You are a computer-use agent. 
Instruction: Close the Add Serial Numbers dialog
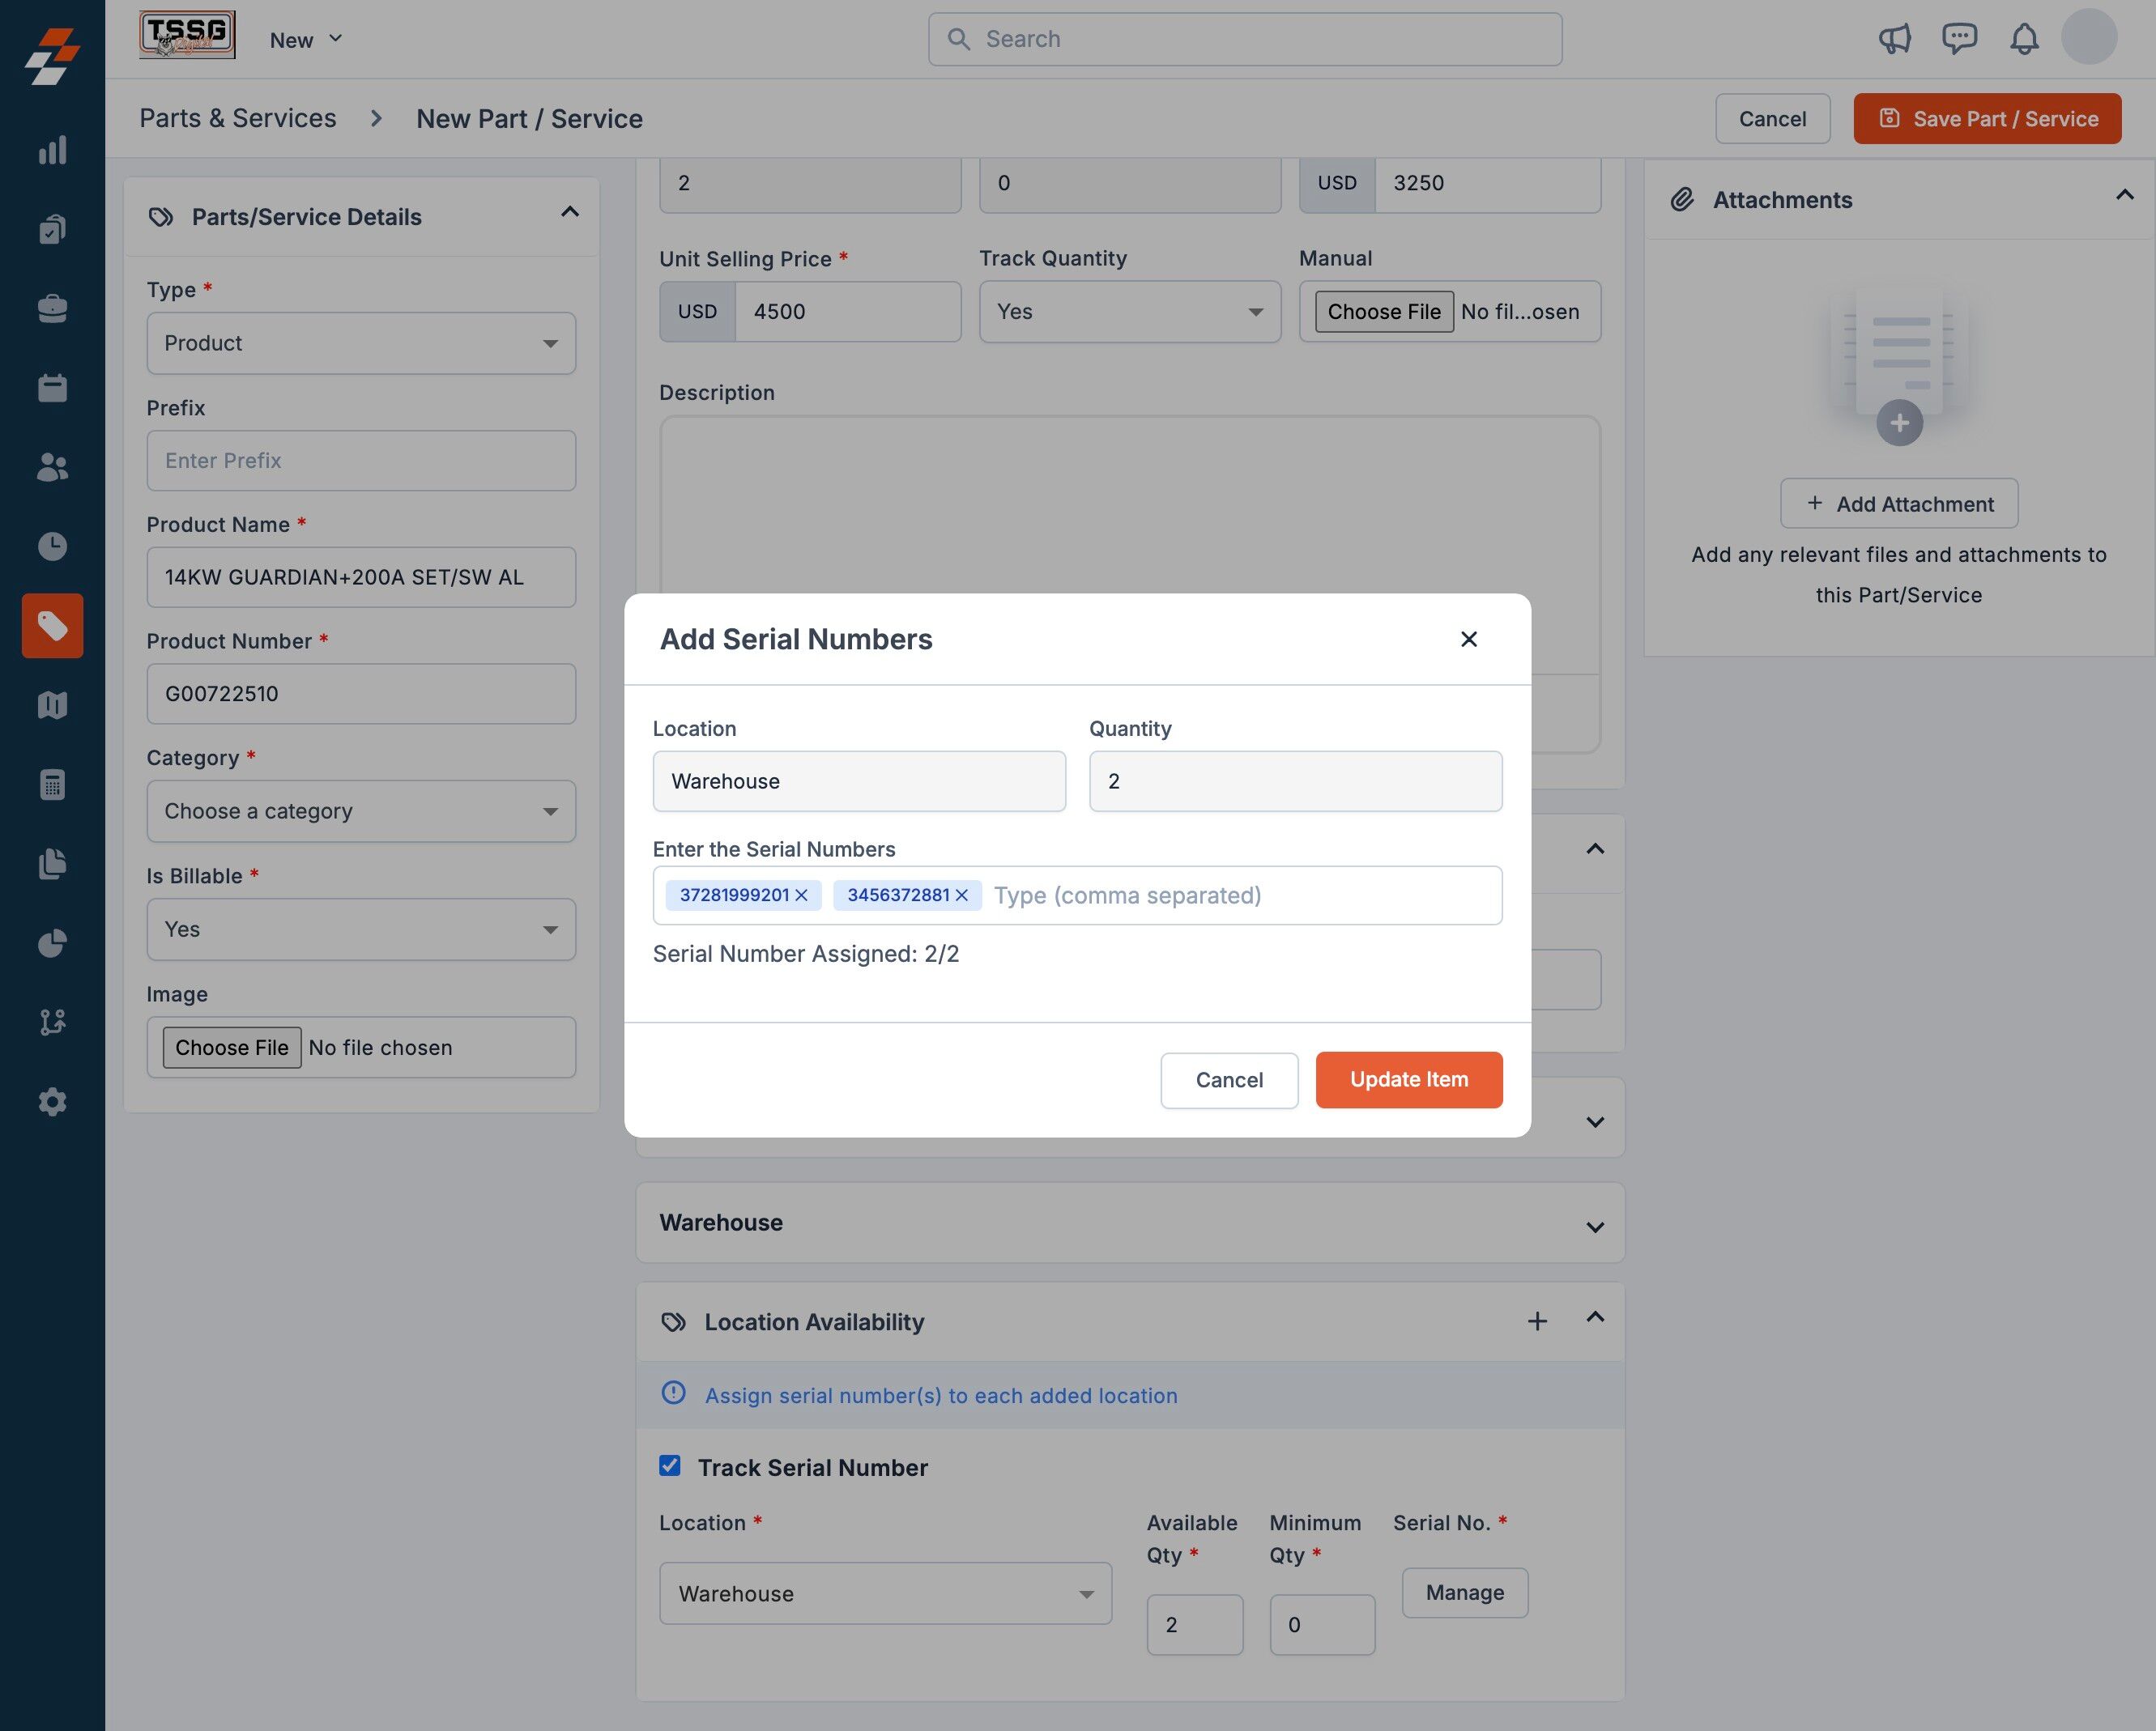(1468, 639)
